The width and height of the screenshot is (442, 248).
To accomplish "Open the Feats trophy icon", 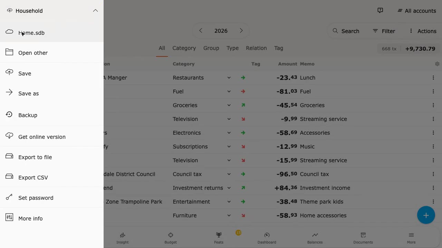I will point(219,235).
